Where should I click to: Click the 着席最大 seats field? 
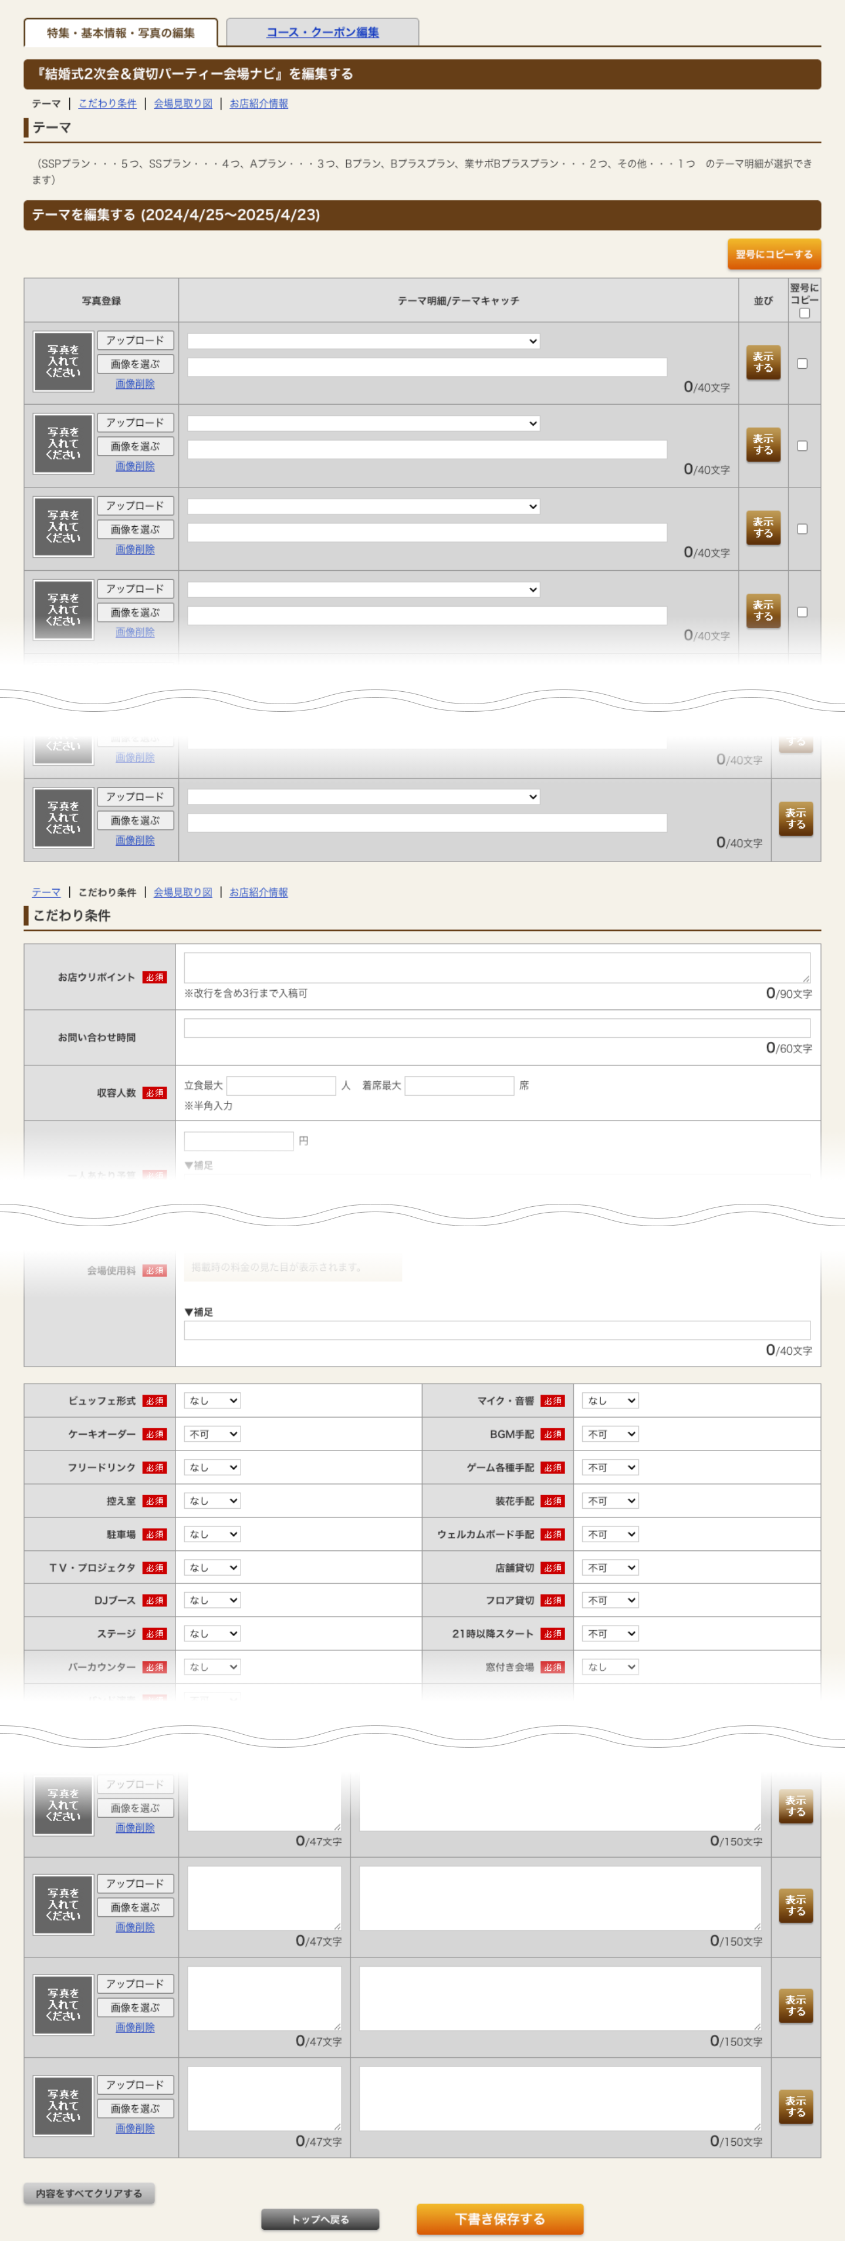[x=459, y=1086]
